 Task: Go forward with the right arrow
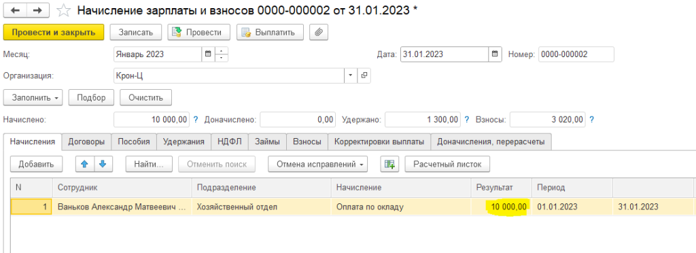click(x=39, y=11)
